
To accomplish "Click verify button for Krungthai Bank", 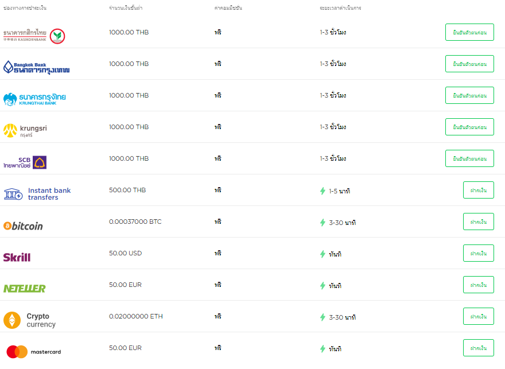I will [469, 95].
